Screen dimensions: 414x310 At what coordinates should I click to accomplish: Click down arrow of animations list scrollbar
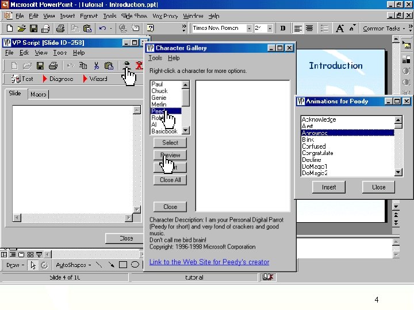(398, 172)
